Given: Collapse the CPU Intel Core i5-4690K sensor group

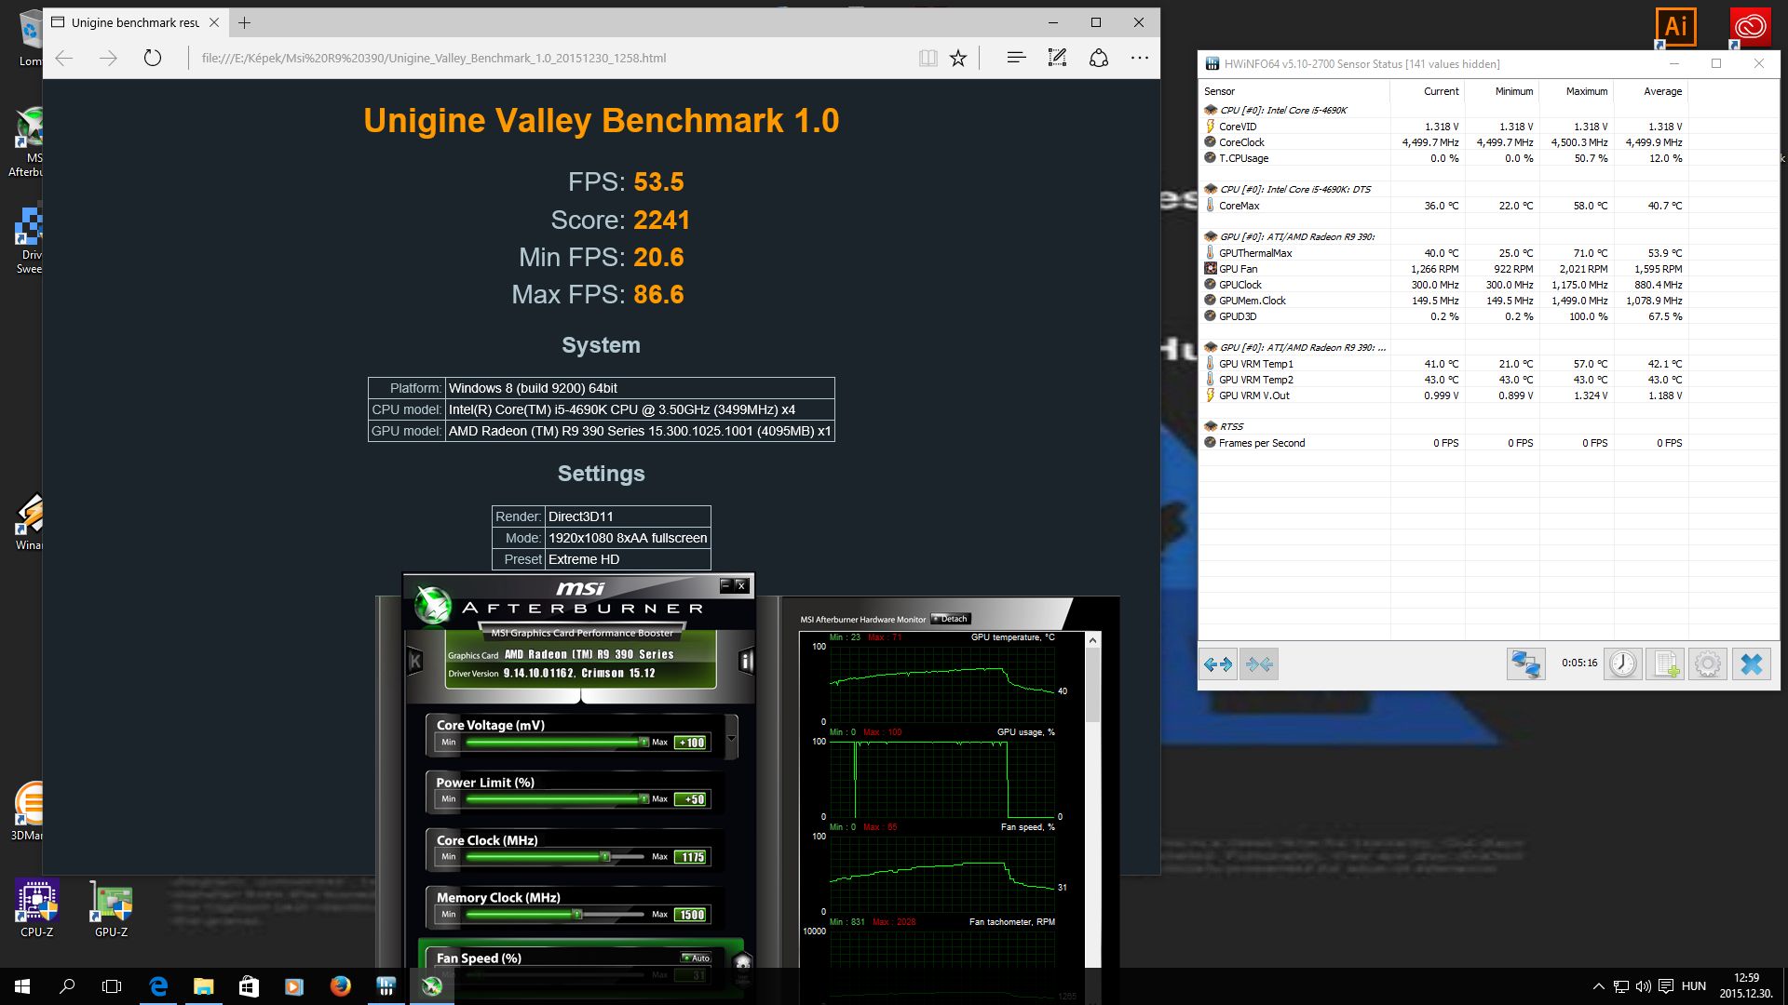Looking at the screenshot, I should click(1210, 110).
